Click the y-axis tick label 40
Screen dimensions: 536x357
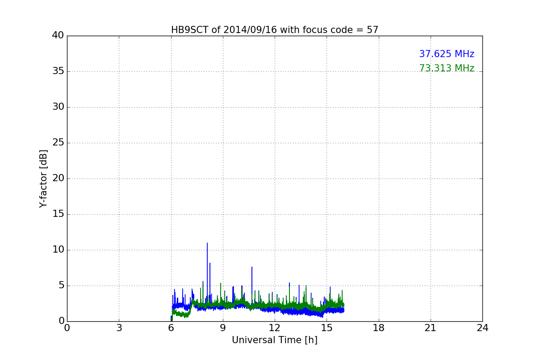point(58,36)
